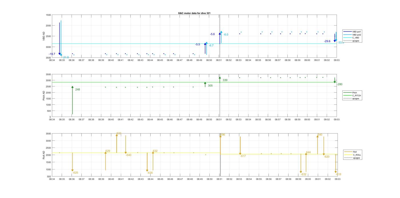Click the '-617' roll data label
The image size is (400, 198).
click(x=243, y=156)
